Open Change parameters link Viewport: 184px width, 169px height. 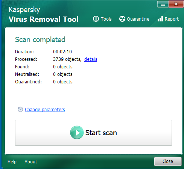pos(45,110)
